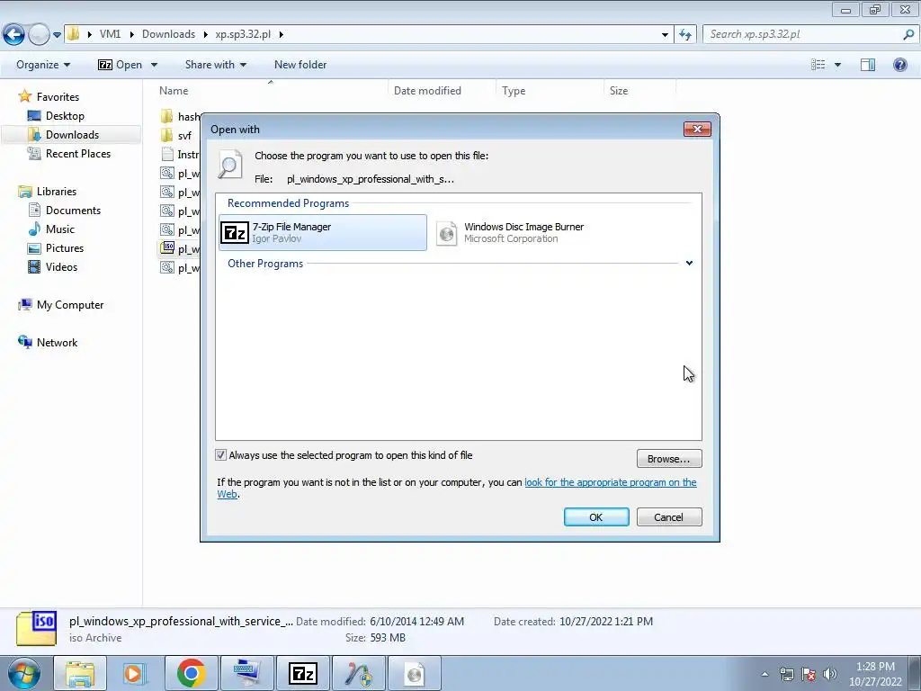Open Action Center flag tray icon

pos(809,674)
